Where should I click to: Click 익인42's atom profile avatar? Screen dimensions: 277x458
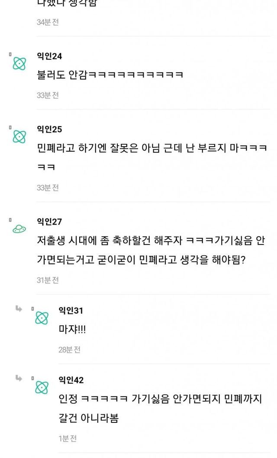[x=42, y=387]
